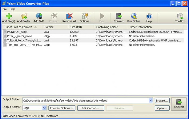
Task: Select the Tokio_Hotel_-_Through_t... row
Action: point(93,40)
